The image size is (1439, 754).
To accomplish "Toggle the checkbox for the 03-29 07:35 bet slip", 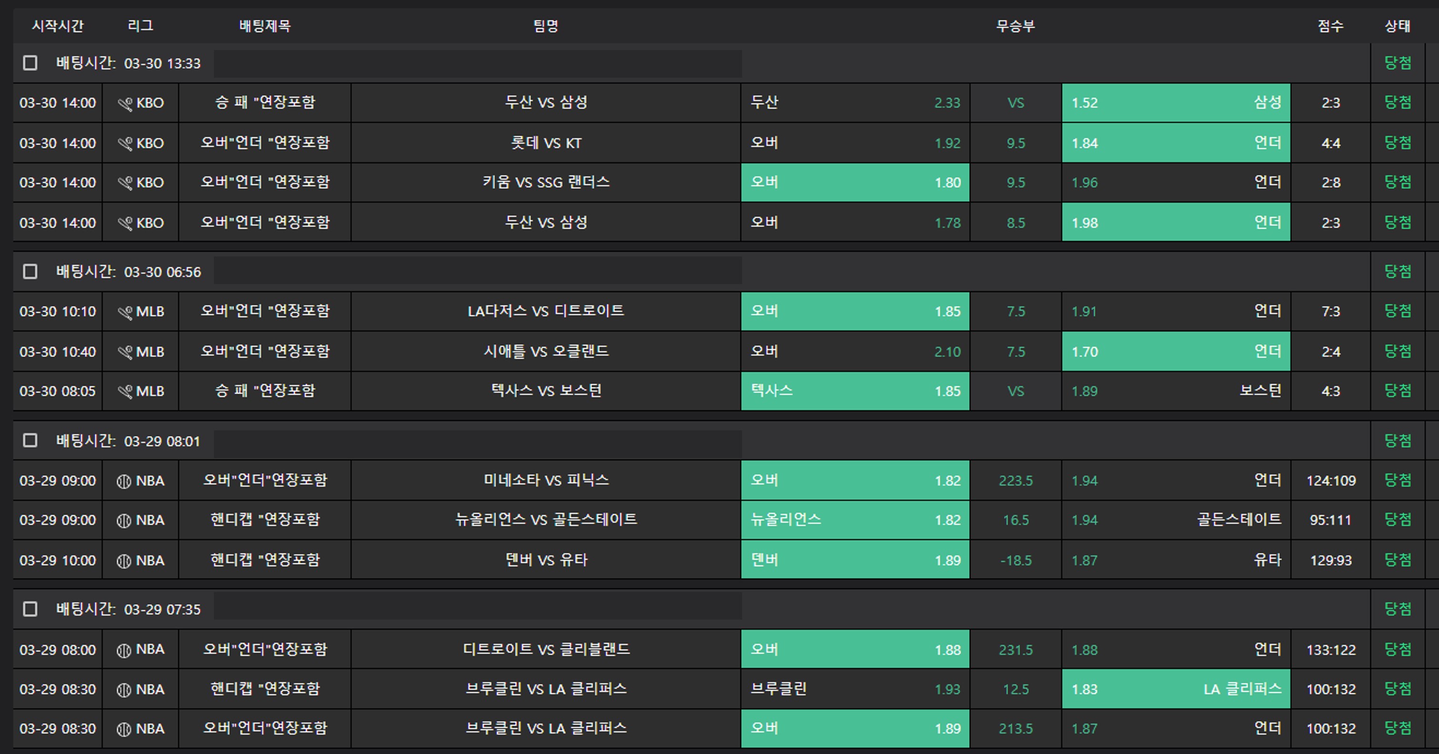I will (30, 609).
